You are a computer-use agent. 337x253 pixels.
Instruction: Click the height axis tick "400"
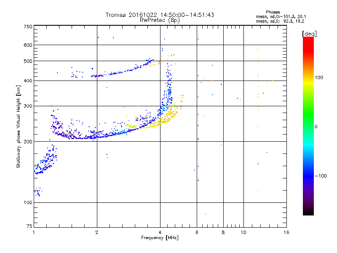pos(28,81)
